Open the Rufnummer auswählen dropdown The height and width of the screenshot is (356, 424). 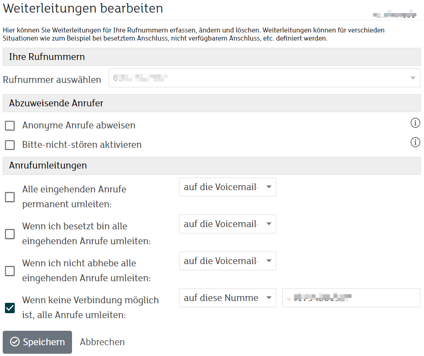click(264, 78)
